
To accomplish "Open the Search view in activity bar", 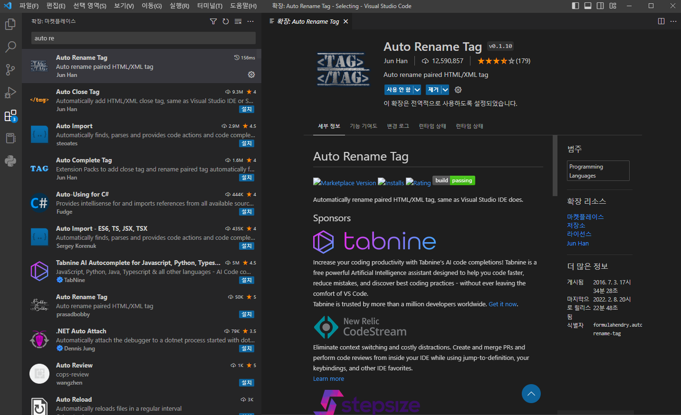I will 10,47.
